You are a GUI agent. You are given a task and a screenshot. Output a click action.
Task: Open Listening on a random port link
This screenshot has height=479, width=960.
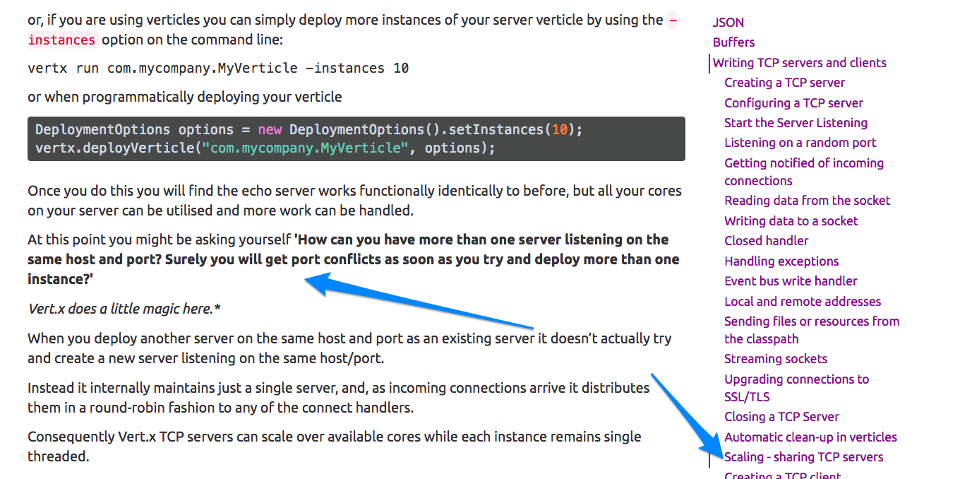coord(800,143)
